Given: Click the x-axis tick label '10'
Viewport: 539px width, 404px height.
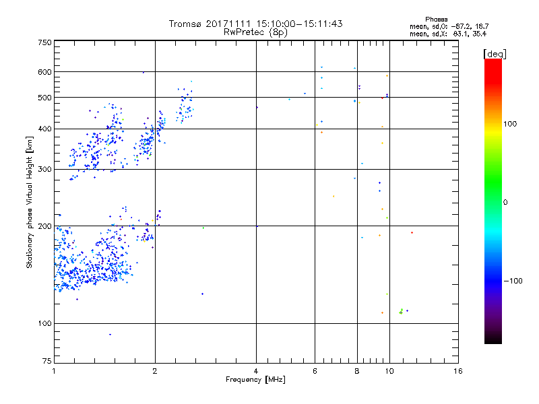Looking at the screenshot, I should click(389, 371).
